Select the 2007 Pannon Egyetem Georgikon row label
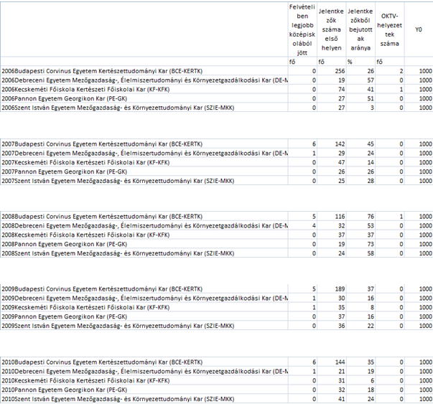The image size is (433, 404). click(x=144, y=172)
